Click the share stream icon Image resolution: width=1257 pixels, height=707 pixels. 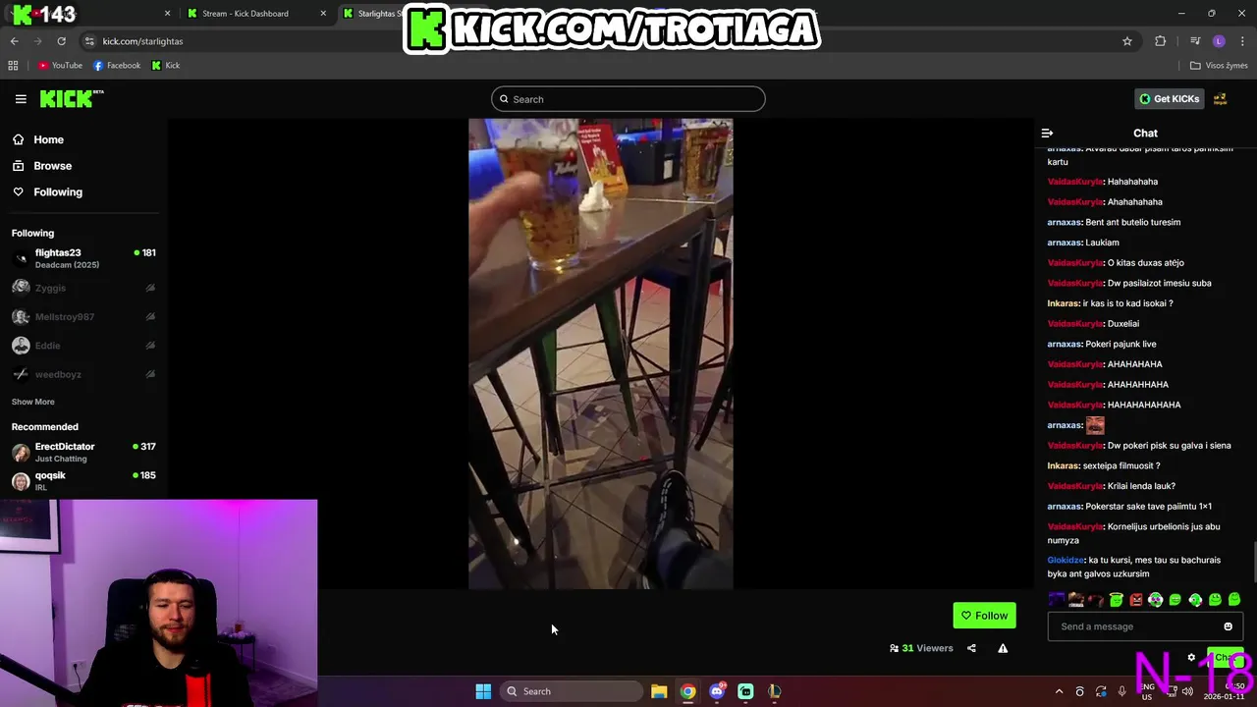pos(971,648)
